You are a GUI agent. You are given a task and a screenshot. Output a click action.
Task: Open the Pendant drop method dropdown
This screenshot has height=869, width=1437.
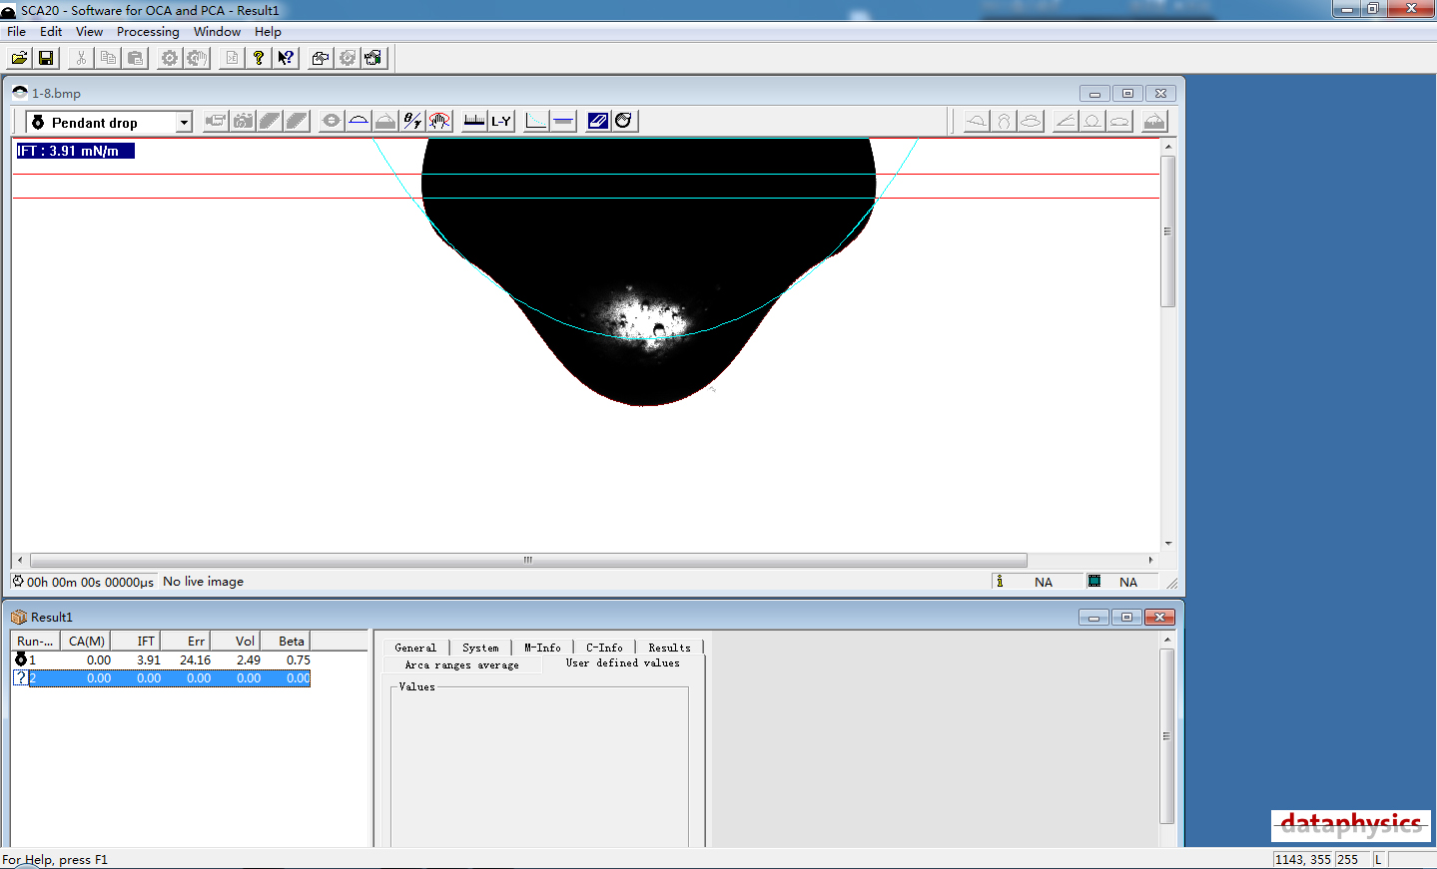pos(186,122)
